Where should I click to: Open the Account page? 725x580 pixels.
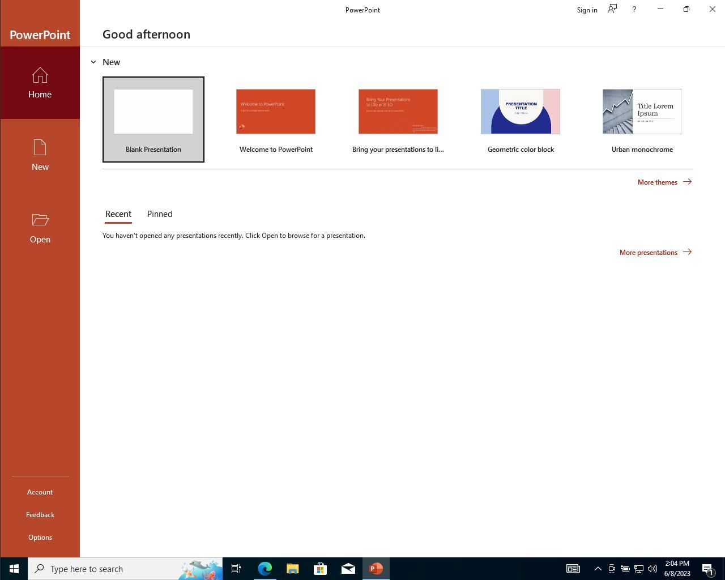point(40,492)
